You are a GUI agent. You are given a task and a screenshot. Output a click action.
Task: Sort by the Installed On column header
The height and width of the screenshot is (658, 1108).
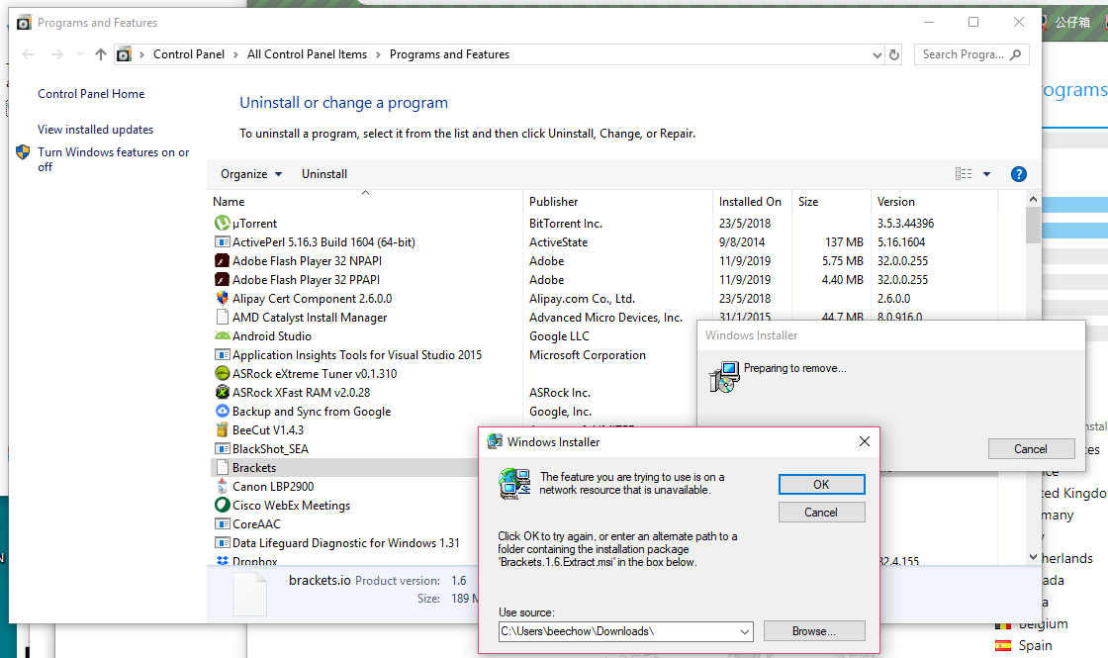(750, 202)
